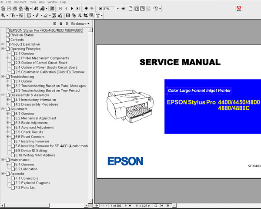Screen dimensions: 261x209
Task: Open 5.10 Writing MAC Address bookmark
Action: click(35, 155)
